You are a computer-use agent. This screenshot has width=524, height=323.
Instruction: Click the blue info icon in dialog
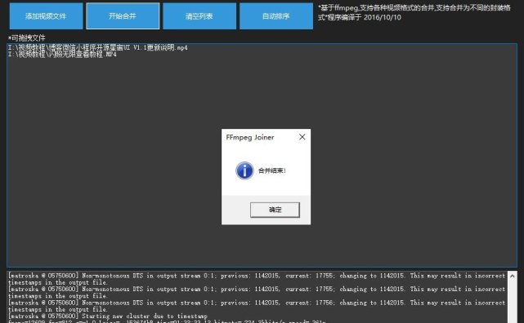click(244, 170)
